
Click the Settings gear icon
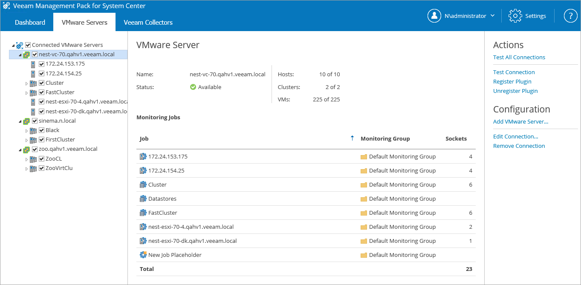pyautogui.click(x=515, y=16)
